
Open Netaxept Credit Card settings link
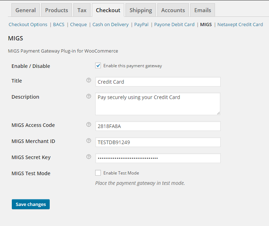pos(240,25)
